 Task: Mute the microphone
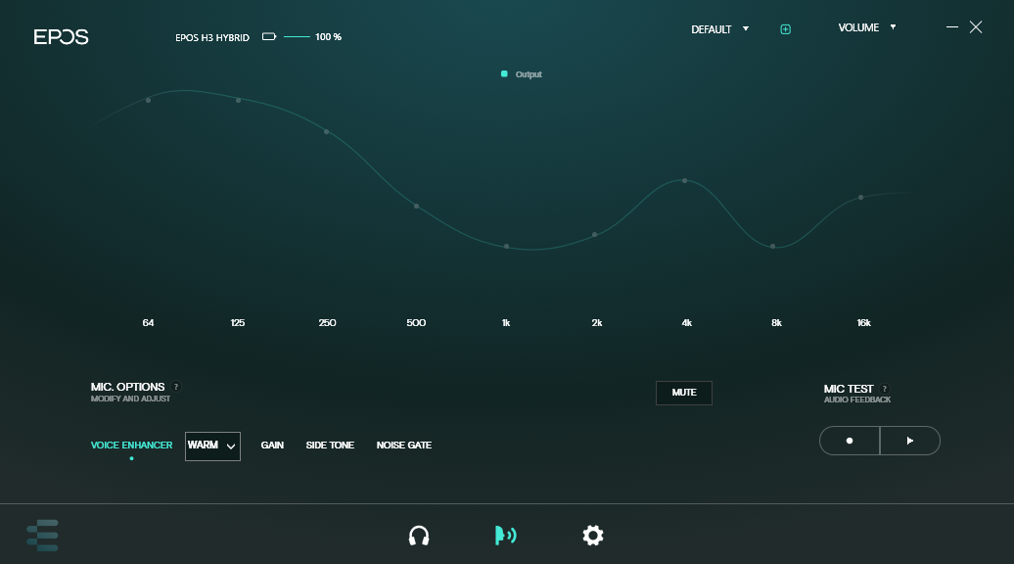[x=684, y=393]
